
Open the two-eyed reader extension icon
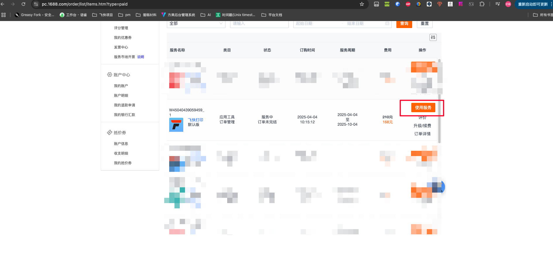[376, 4]
